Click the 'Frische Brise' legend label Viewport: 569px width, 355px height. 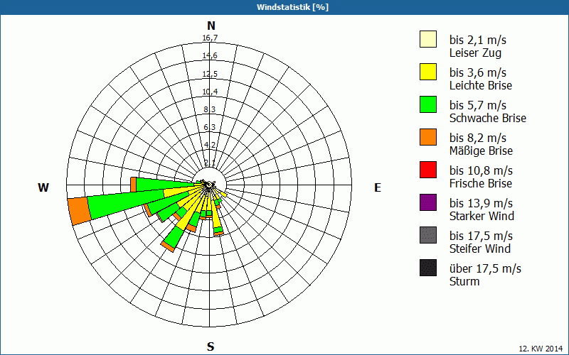(481, 183)
